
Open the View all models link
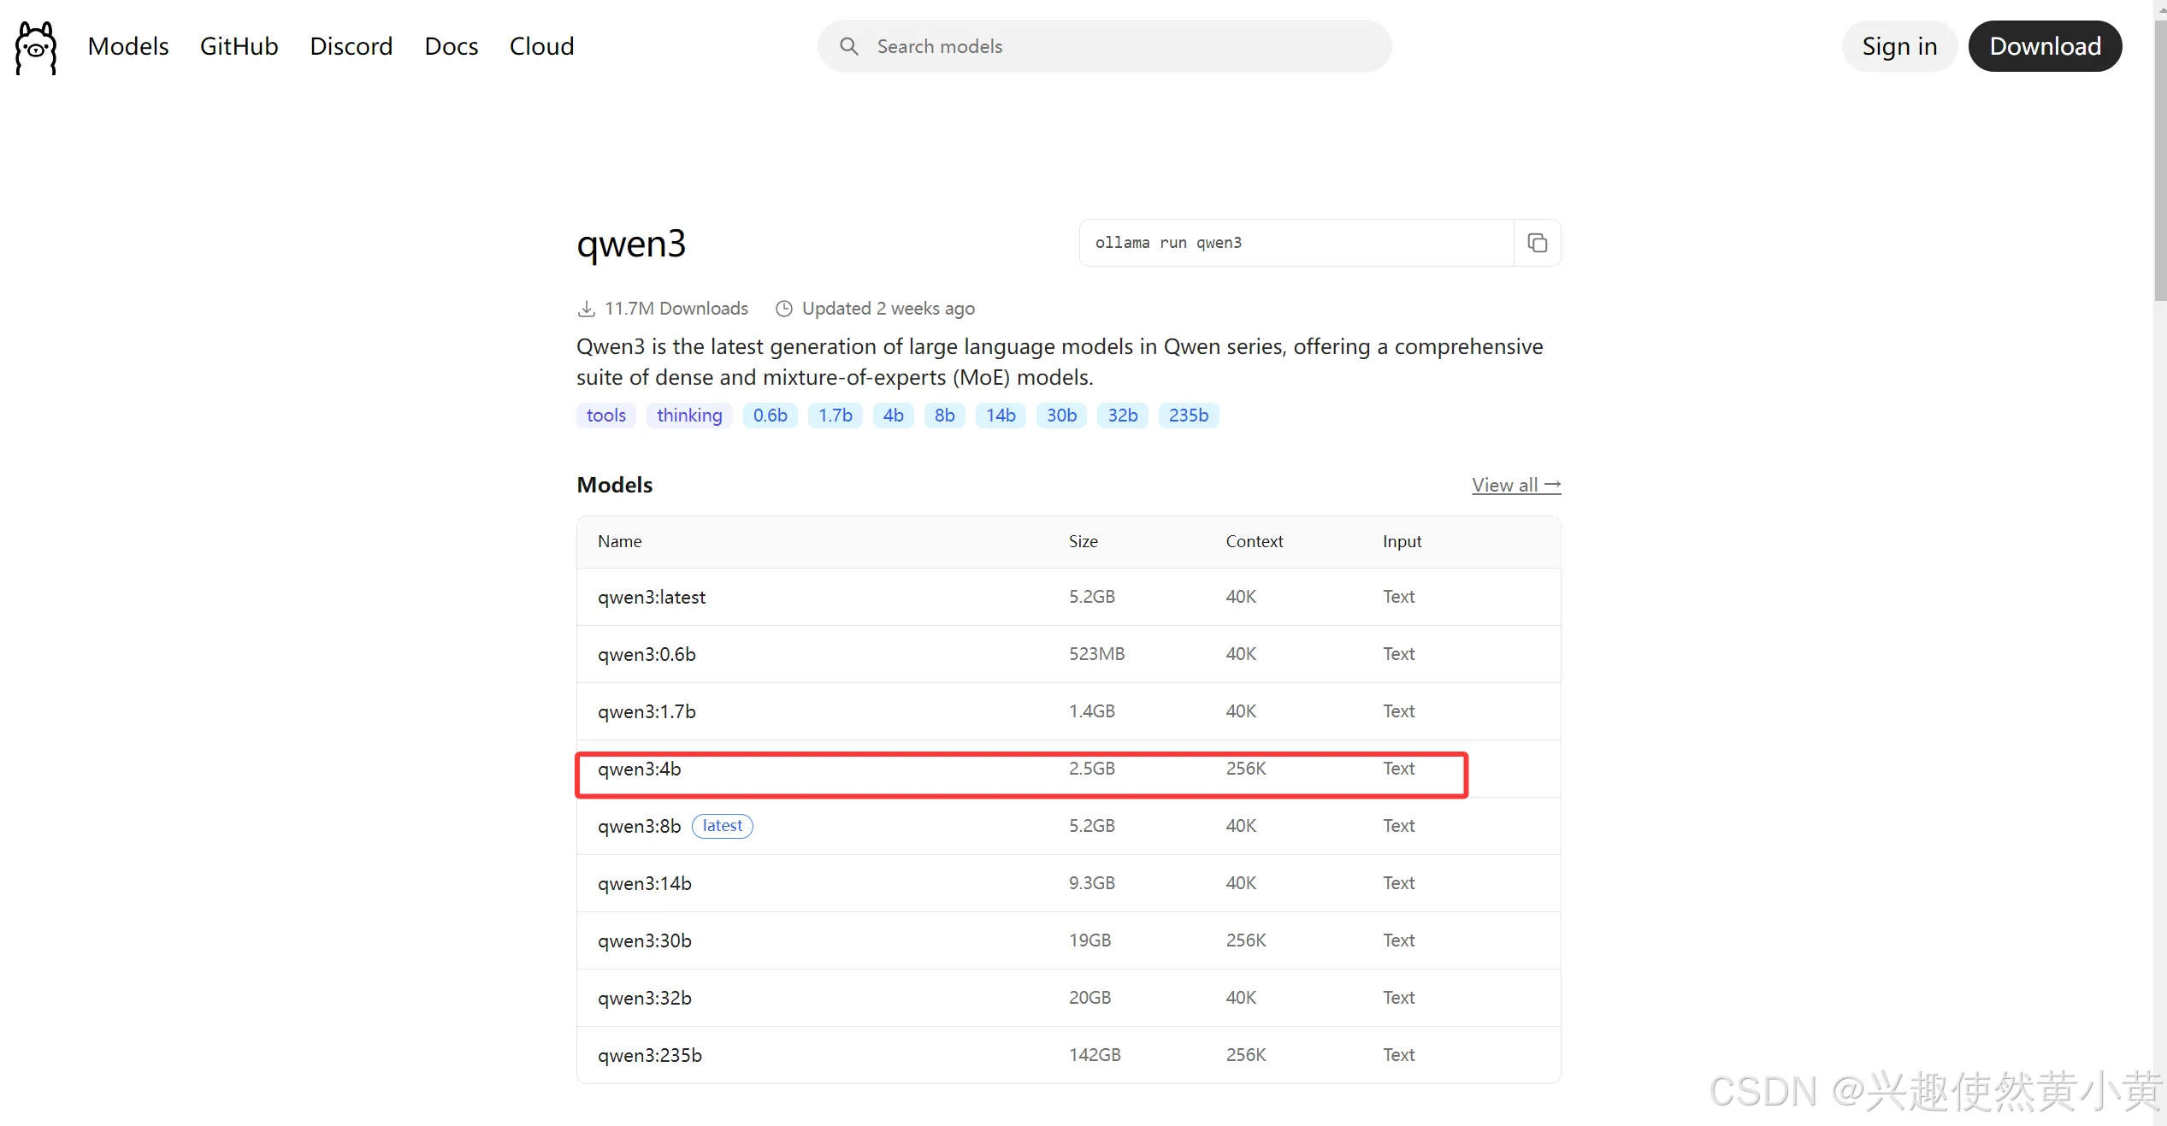1516,486
